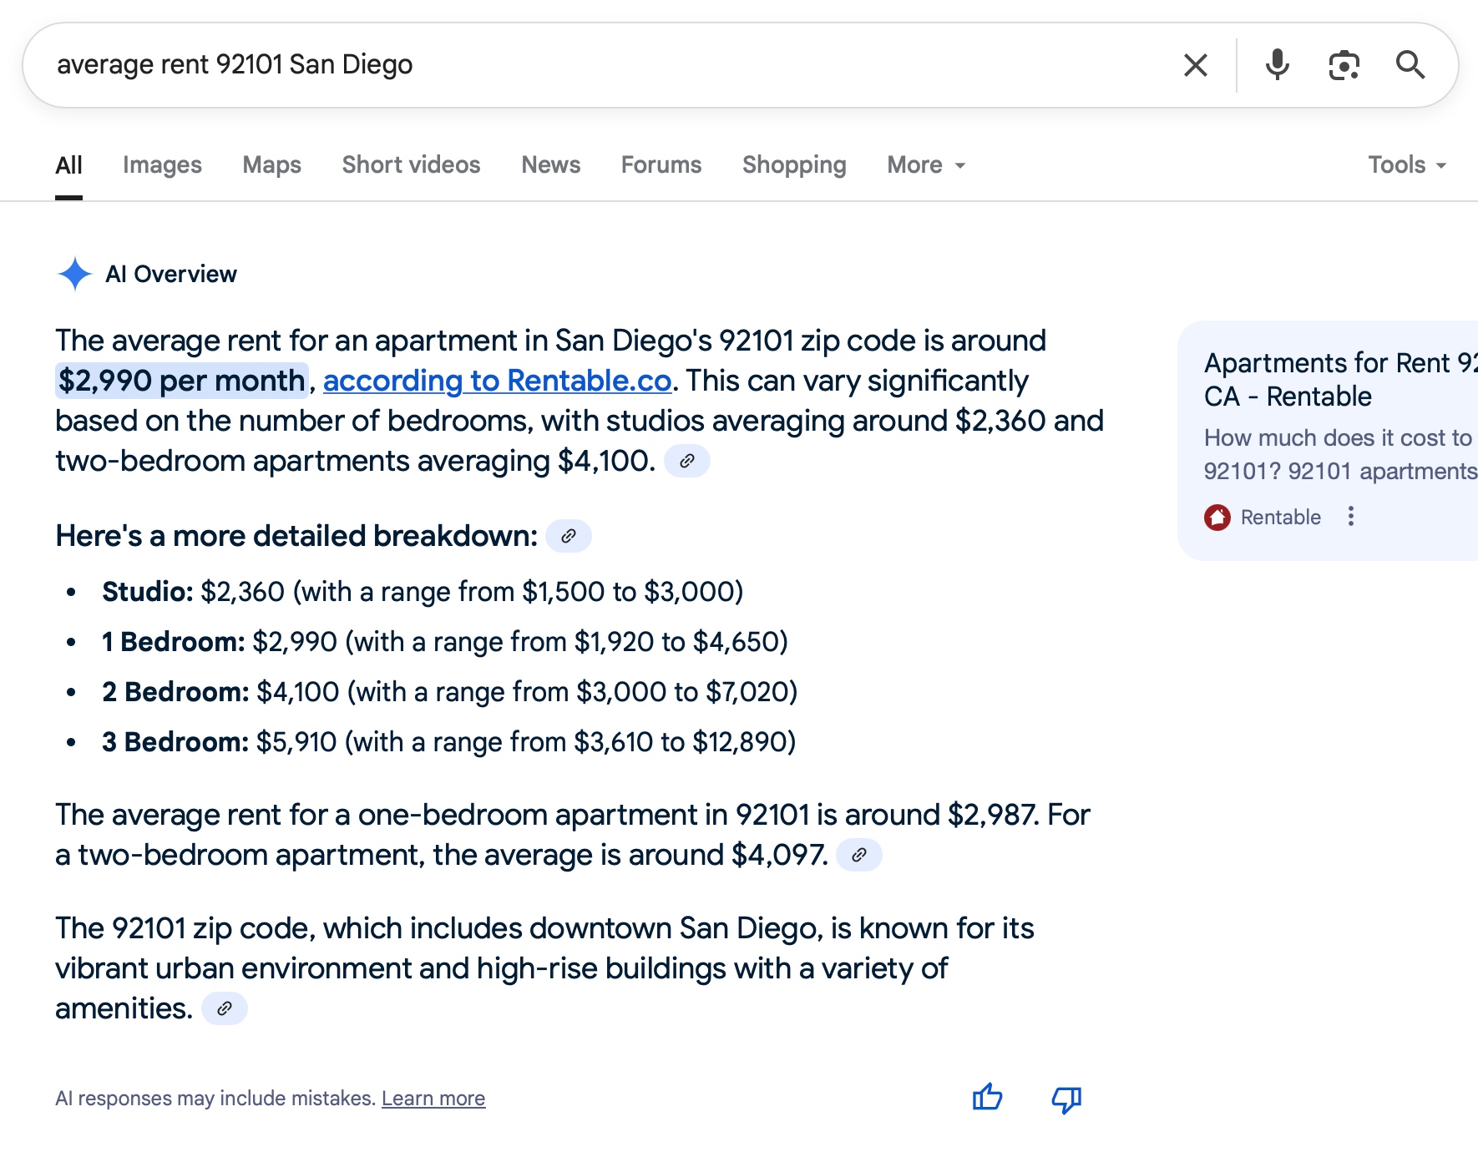The image size is (1478, 1162).
Task: Click into the search query text field
Action: click(585, 65)
